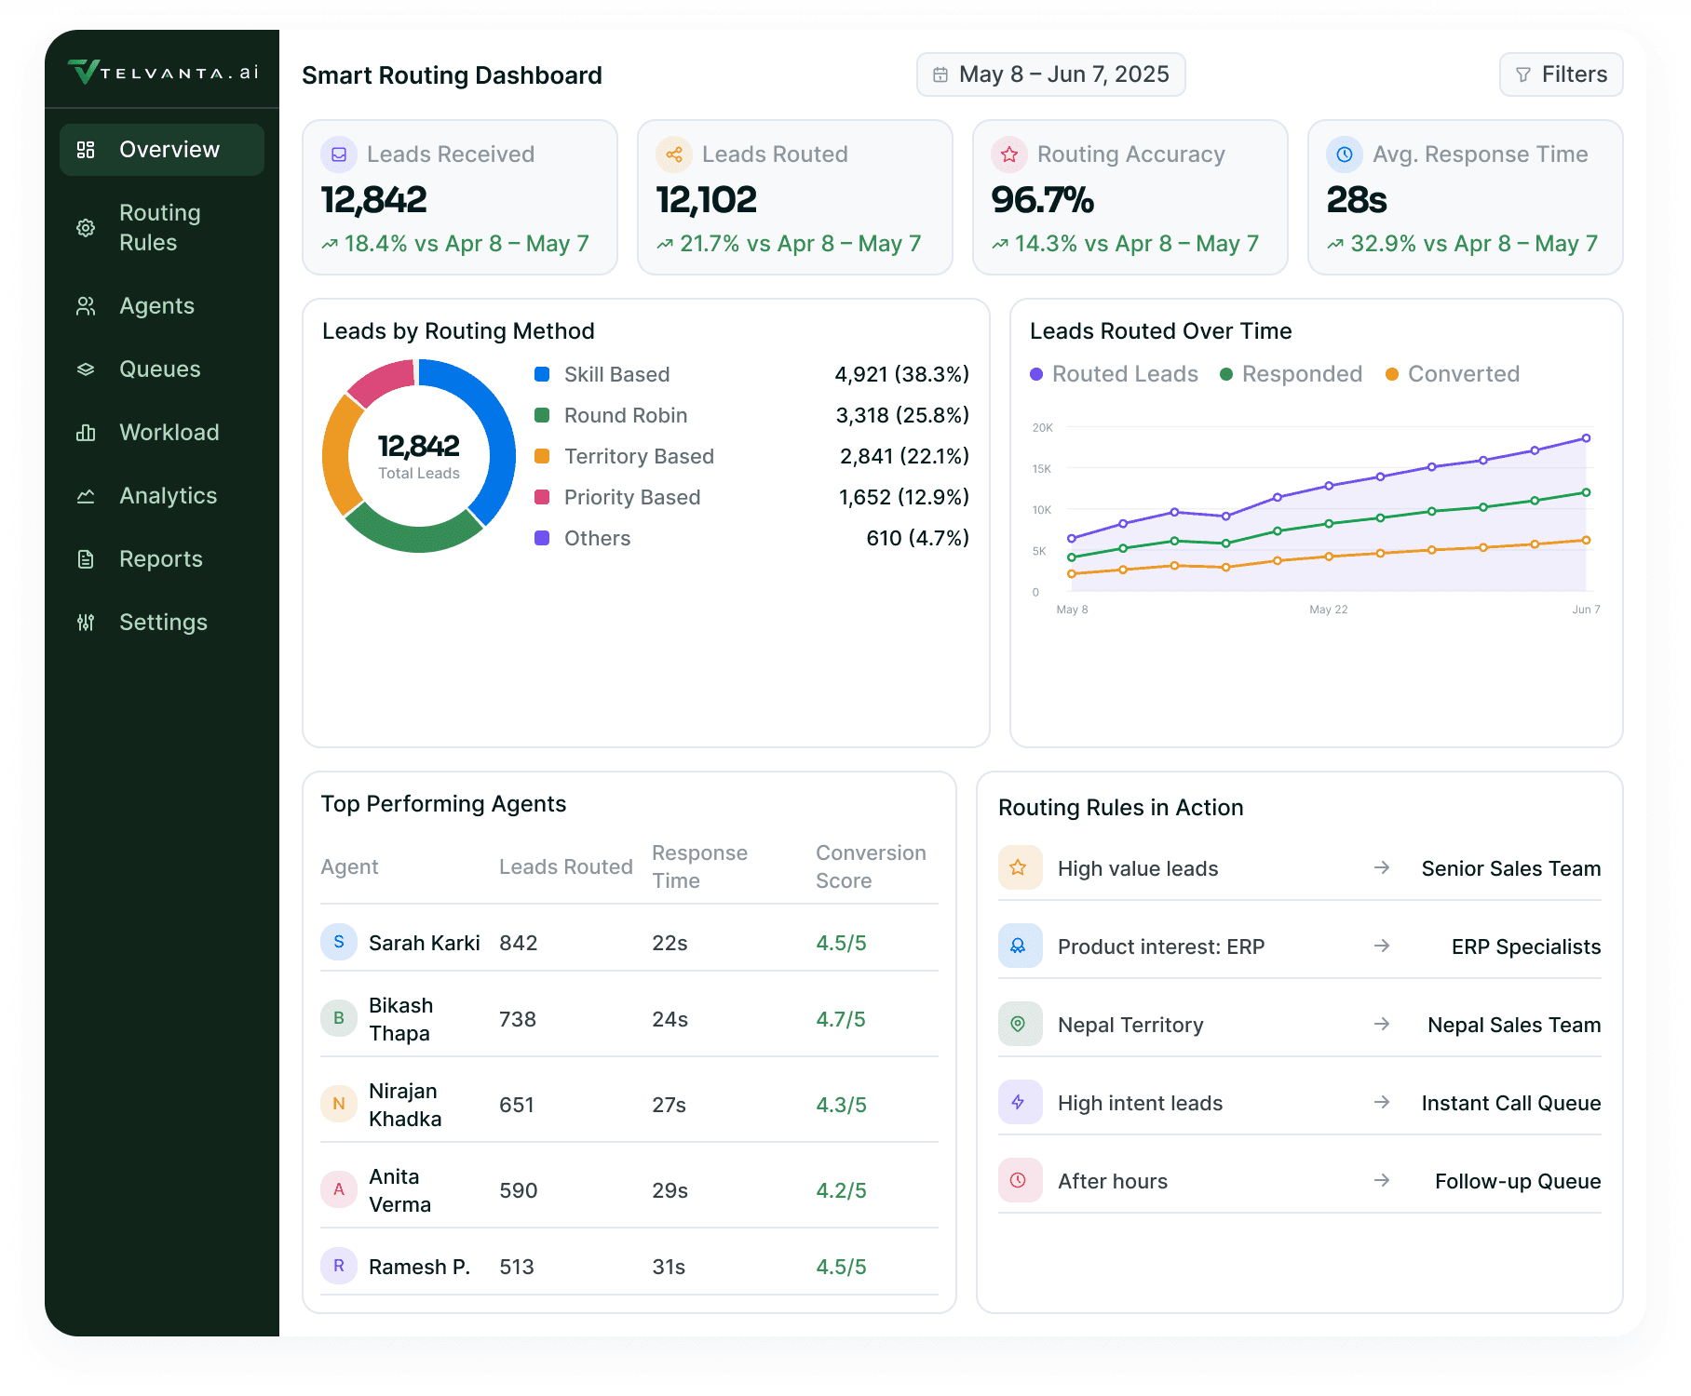Switch to Analytics section
Screen dimensions: 1691x1396
click(162, 496)
